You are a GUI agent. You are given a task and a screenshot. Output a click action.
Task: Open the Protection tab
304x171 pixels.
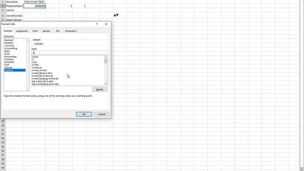[x=71, y=31]
